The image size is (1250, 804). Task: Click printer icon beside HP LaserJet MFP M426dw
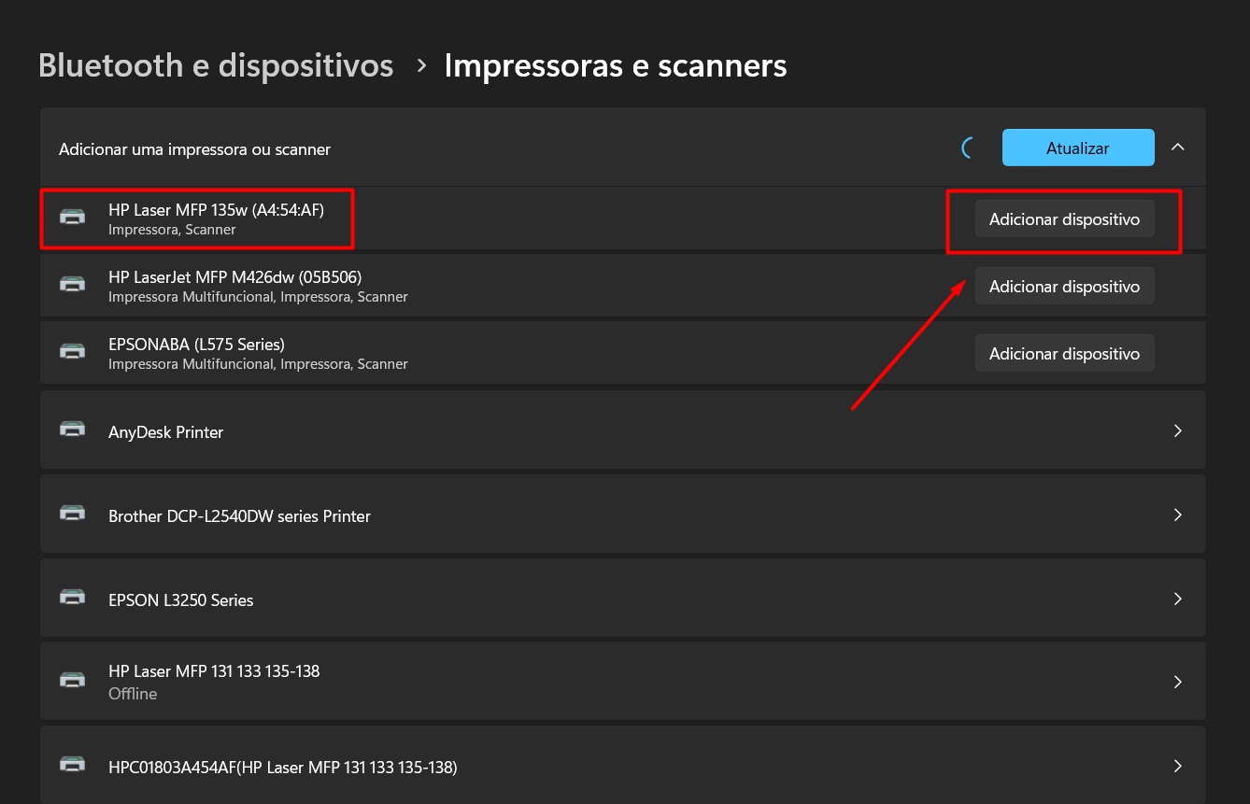pos(72,285)
